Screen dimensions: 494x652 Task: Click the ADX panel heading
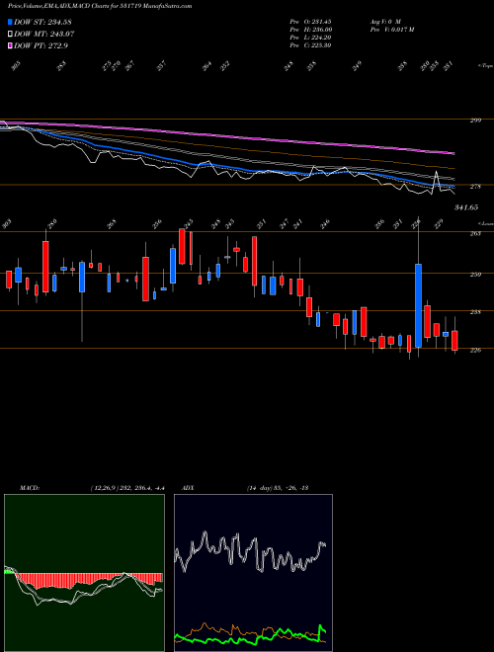click(x=188, y=488)
